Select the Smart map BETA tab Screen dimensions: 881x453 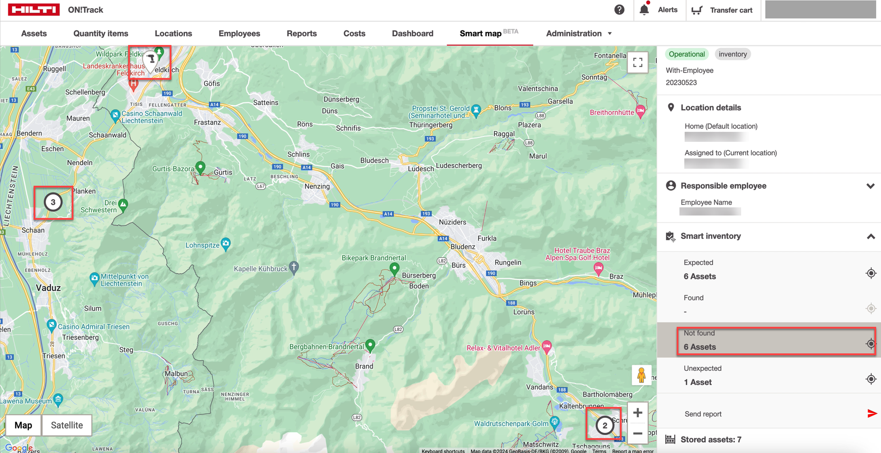pyautogui.click(x=489, y=34)
